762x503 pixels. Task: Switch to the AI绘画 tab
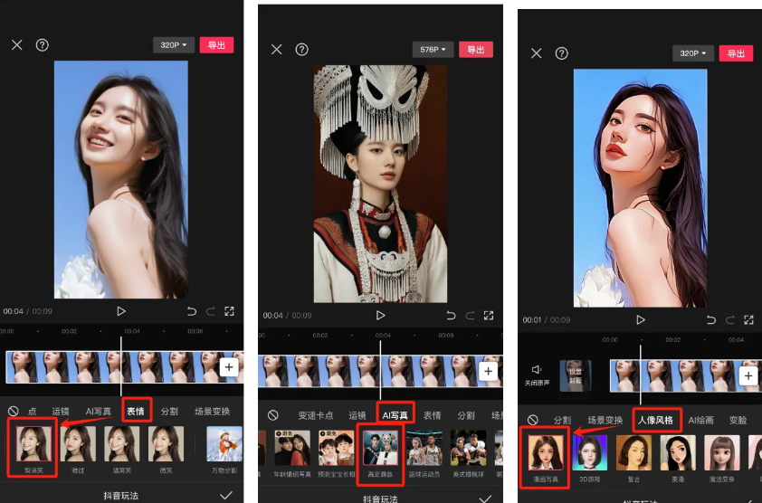[x=700, y=420]
